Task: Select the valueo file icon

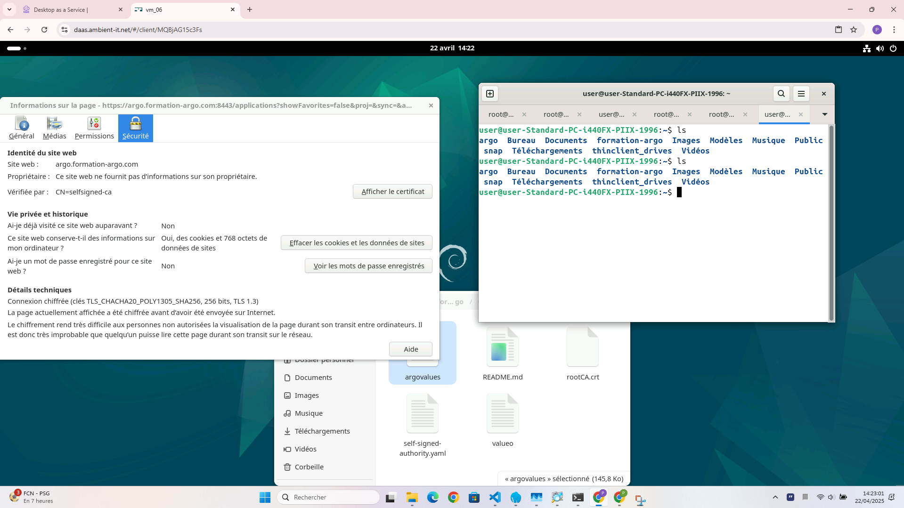Action: click(x=503, y=413)
